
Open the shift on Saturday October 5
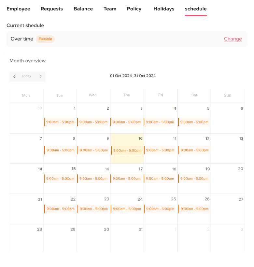pos(194,122)
